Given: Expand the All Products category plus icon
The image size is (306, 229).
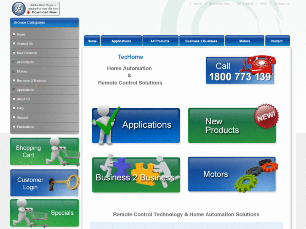Looking at the screenshot, I should coord(13,62).
